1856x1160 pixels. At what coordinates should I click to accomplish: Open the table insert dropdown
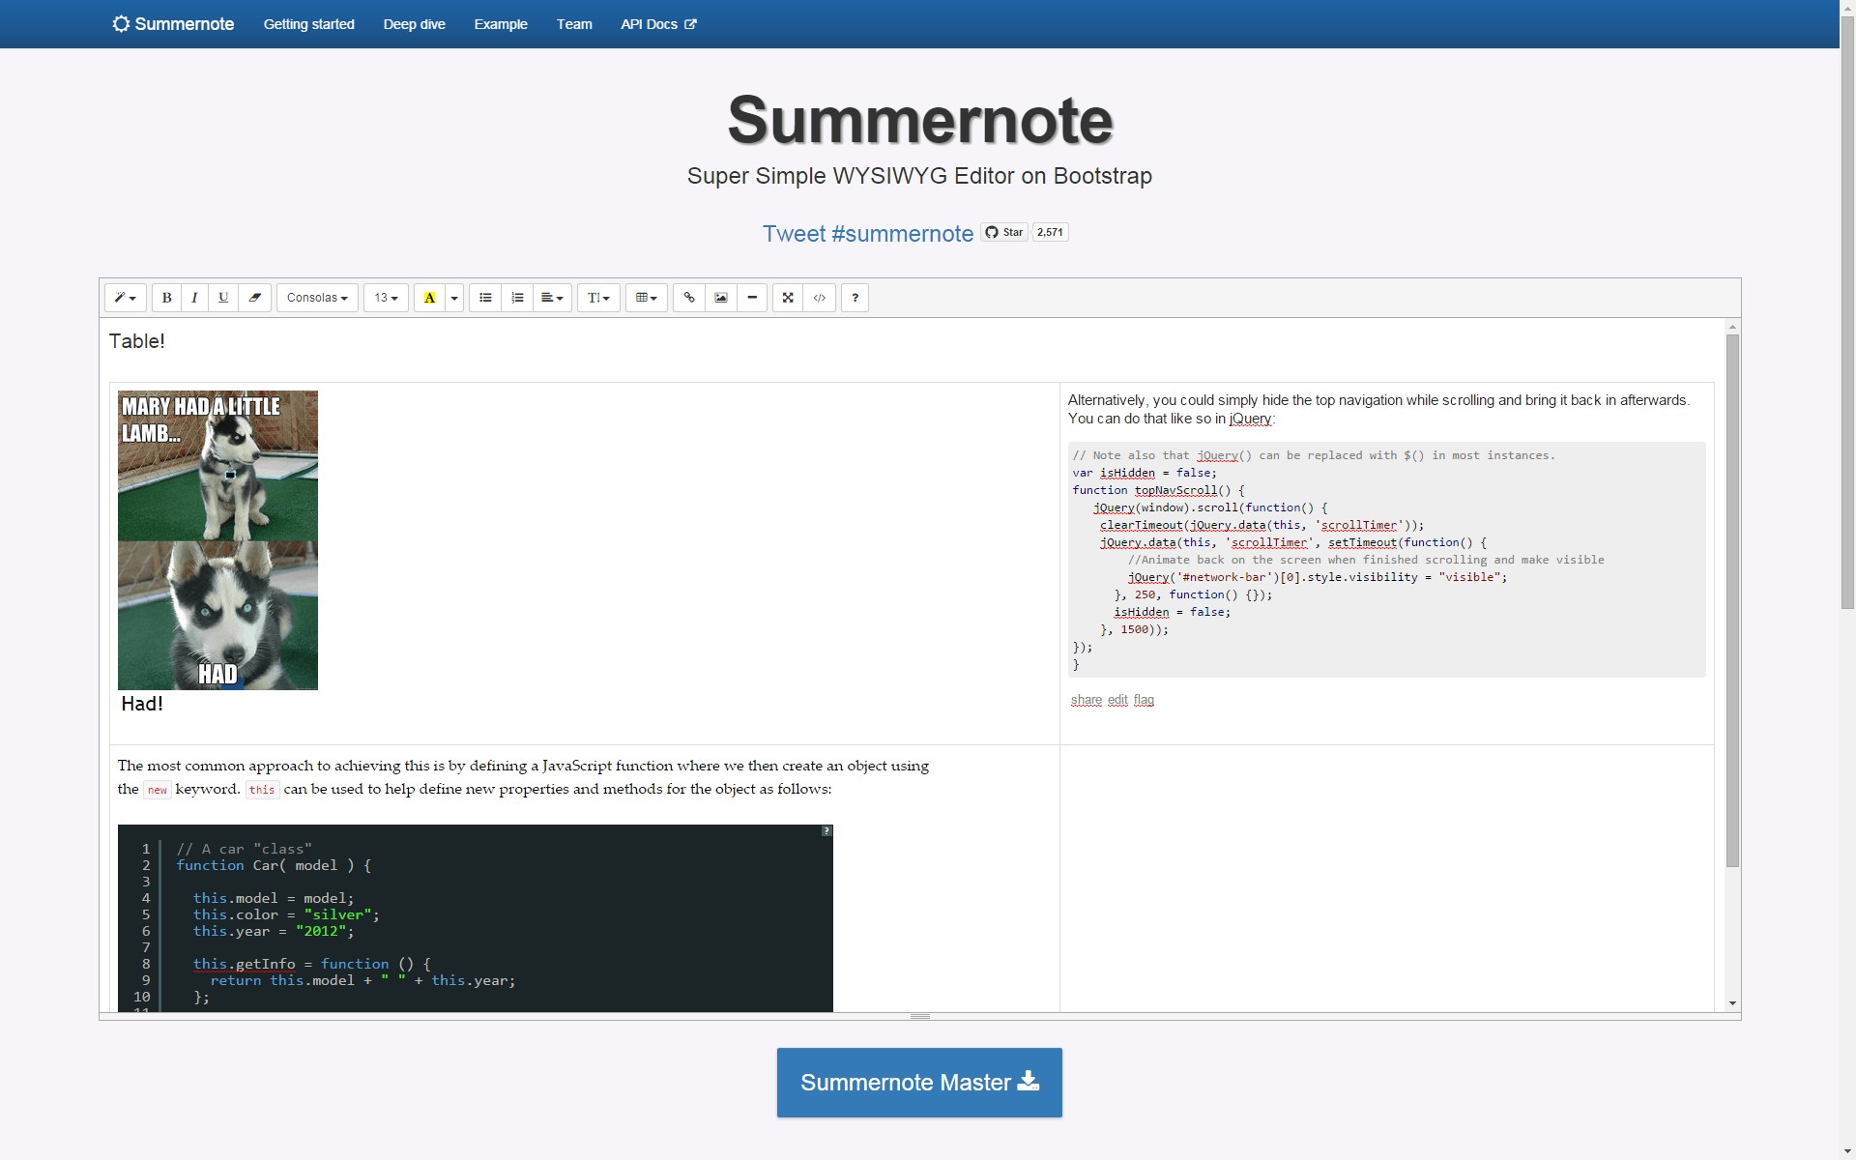647,298
